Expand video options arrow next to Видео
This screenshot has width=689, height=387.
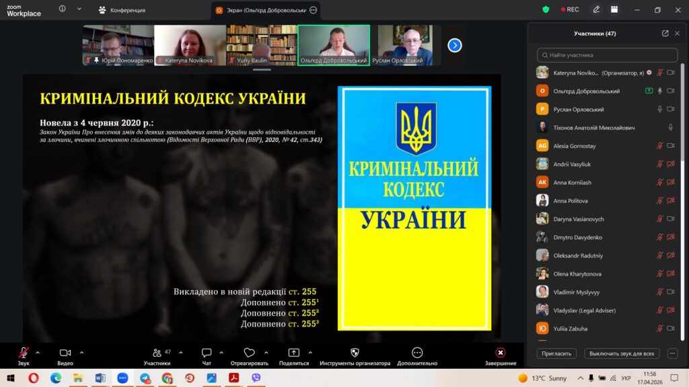[x=82, y=352]
